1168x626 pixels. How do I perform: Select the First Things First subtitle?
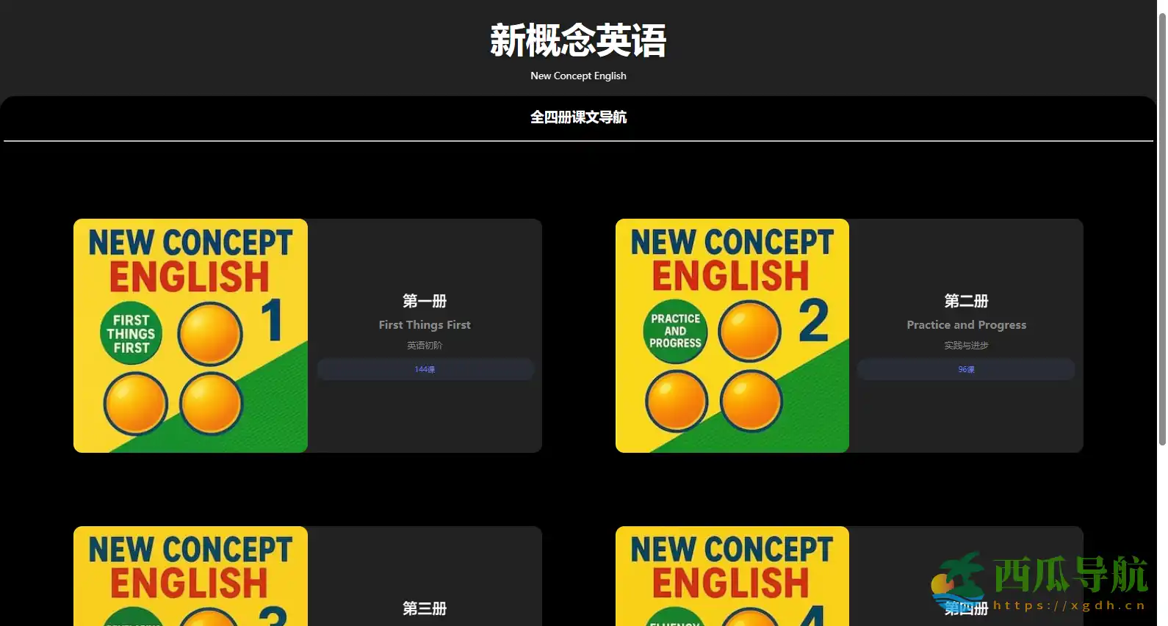(425, 324)
